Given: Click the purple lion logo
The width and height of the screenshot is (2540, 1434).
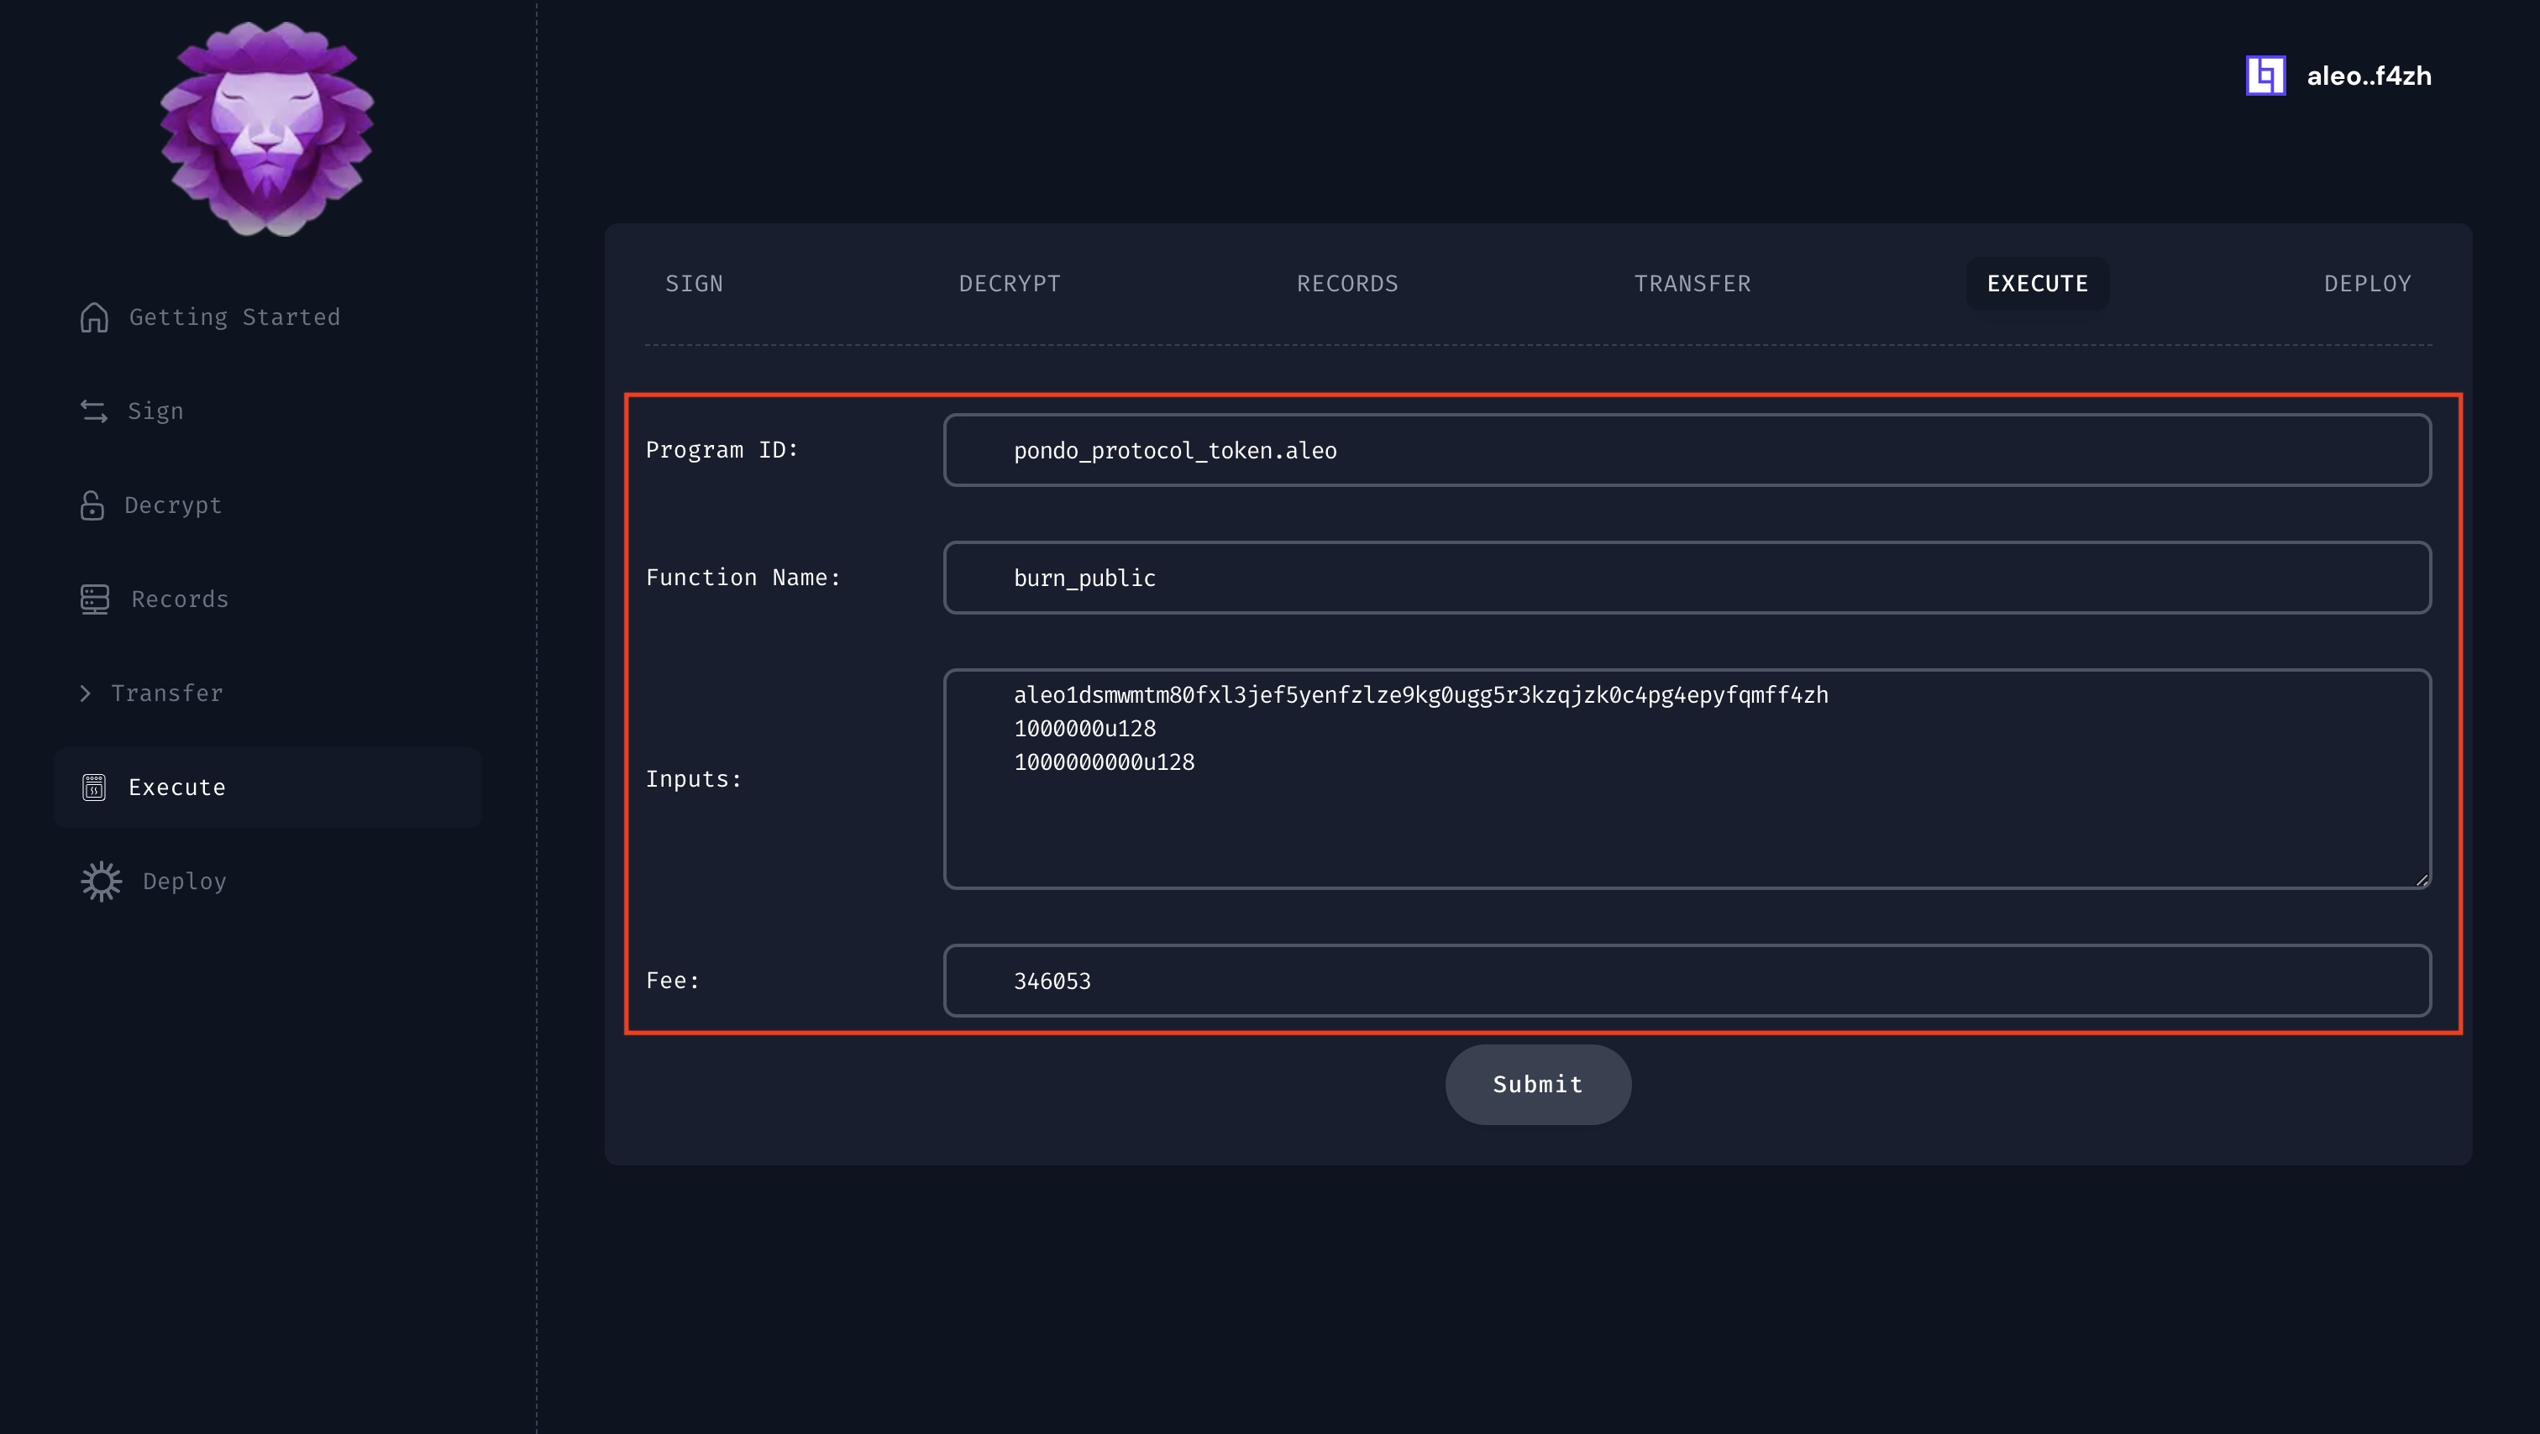Looking at the screenshot, I should (x=267, y=129).
